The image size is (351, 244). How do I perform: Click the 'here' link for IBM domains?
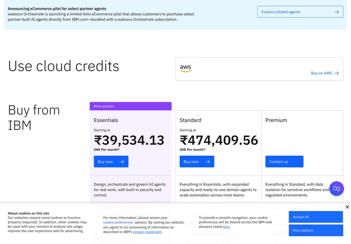226,227
